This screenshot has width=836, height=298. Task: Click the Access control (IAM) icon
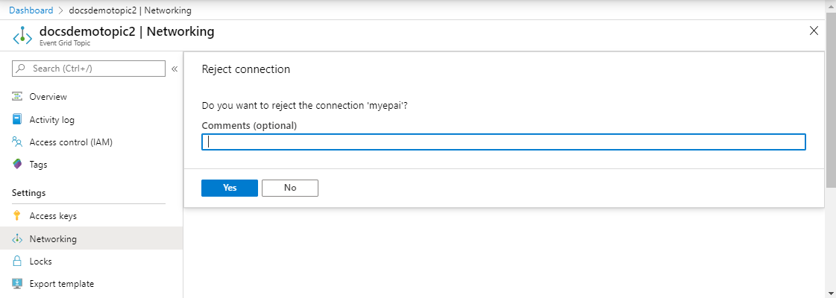[17, 142]
